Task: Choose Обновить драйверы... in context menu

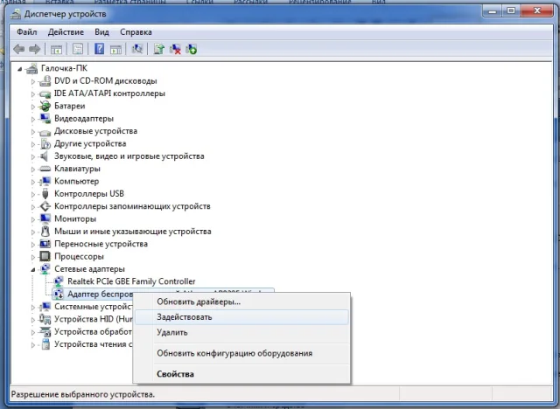Action: tap(241, 302)
